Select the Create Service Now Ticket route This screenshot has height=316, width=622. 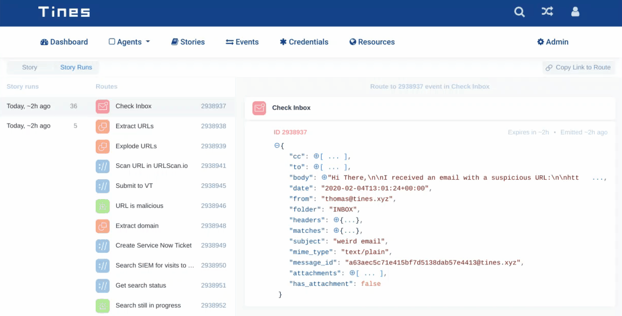[161, 246]
